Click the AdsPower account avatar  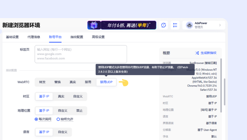tap(189, 25)
